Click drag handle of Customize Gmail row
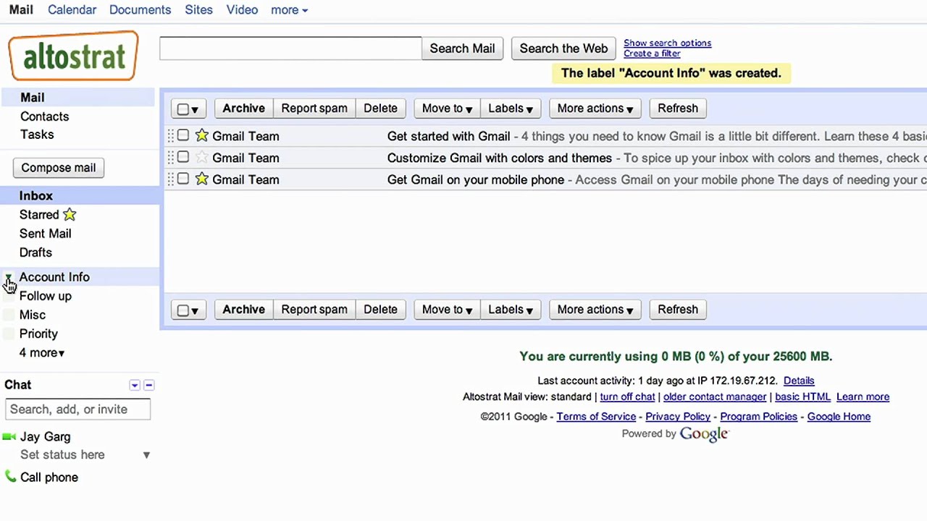 coord(171,158)
